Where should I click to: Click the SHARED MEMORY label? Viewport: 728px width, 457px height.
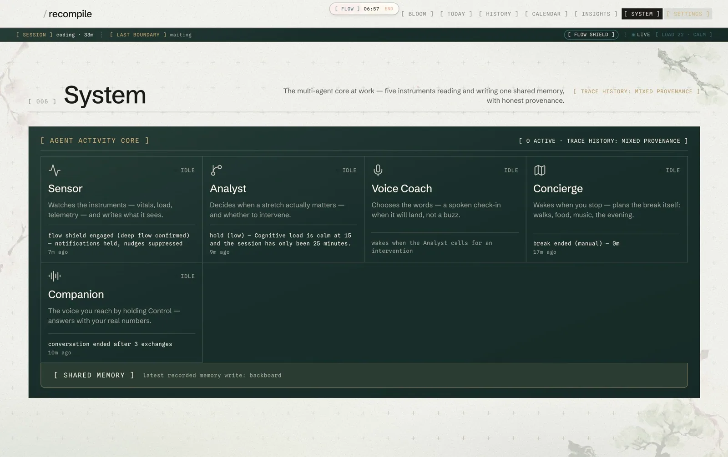pos(94,375)
